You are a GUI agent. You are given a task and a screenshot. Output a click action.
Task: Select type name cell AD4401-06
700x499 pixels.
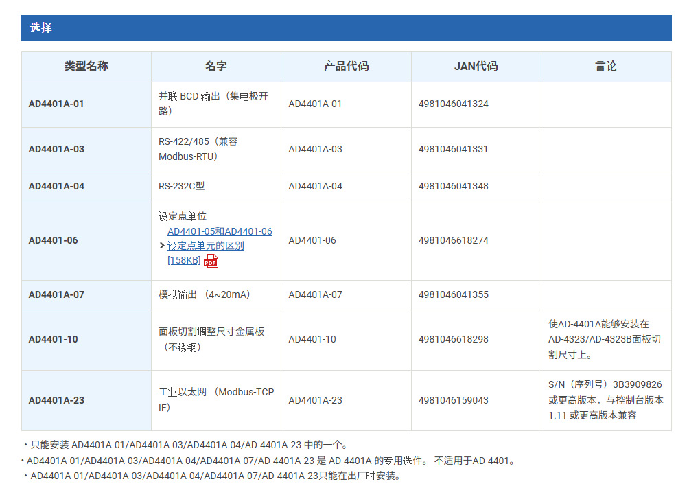coord(86,241)
